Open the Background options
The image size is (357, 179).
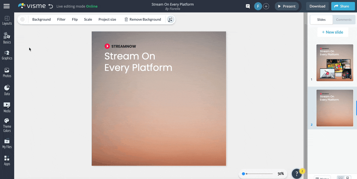(x=41, y=19)
